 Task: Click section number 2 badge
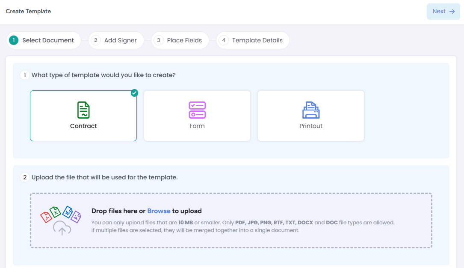25,177
